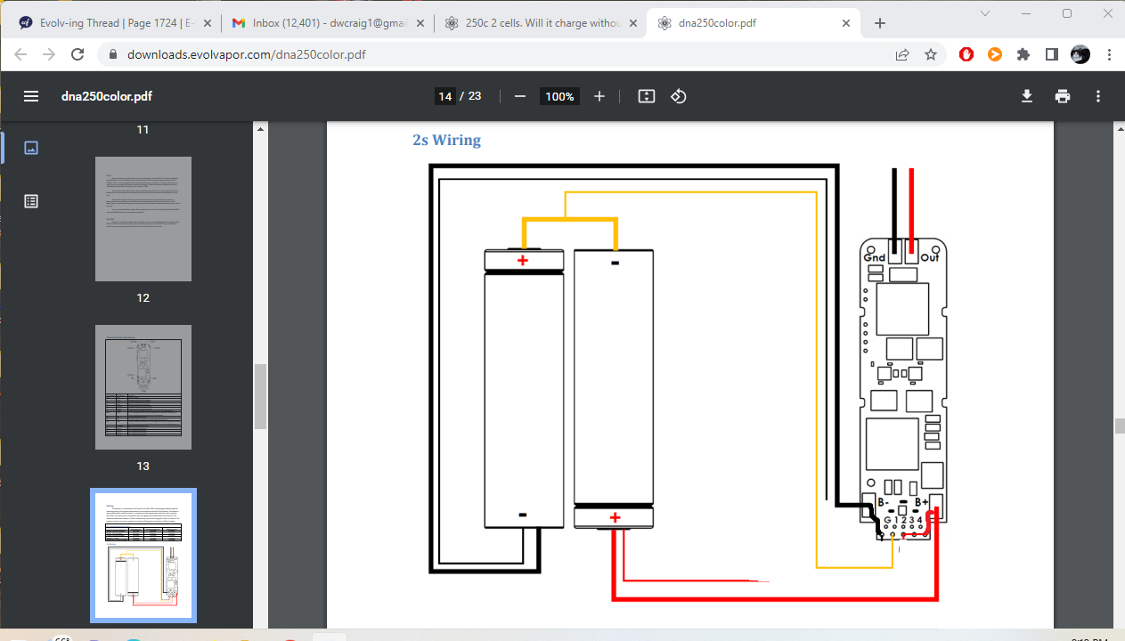The height and width of the screenshot is (641, 1125).
Task: Open a new browser tab
Action: click(880, 23)
